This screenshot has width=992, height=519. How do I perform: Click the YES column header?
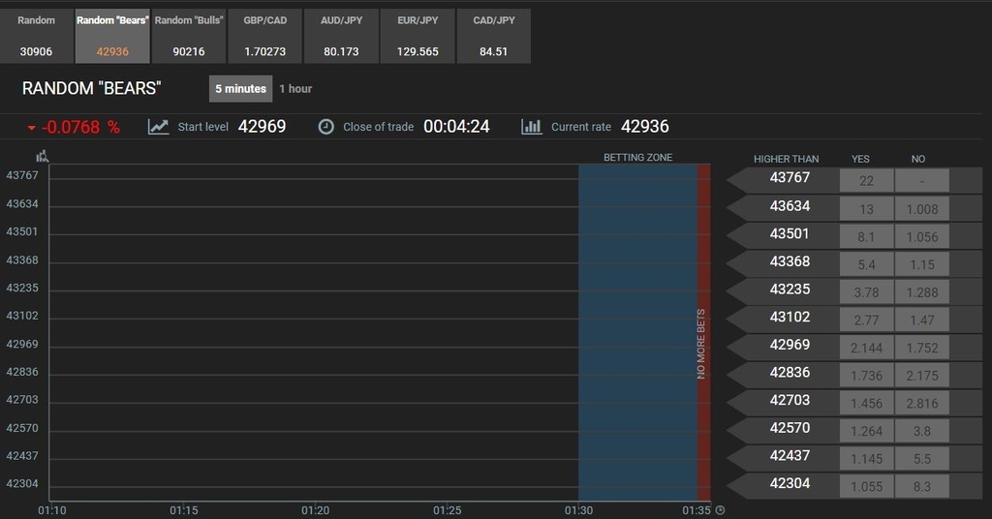[860, 159]
